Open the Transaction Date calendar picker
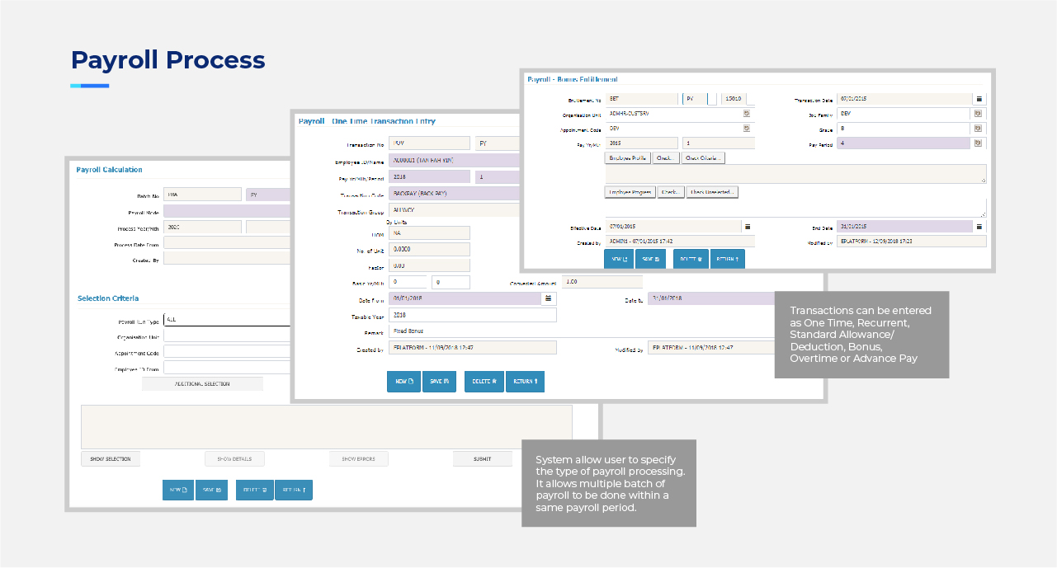Screen dimensions: 1057x568 tap(979, 99)
